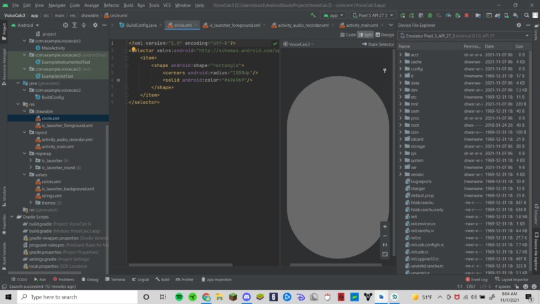Toggle the Resource Manager sidebar tab

point(4,66)
